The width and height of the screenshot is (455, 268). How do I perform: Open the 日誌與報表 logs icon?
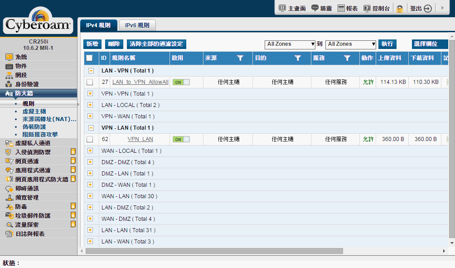pos(9,234)
